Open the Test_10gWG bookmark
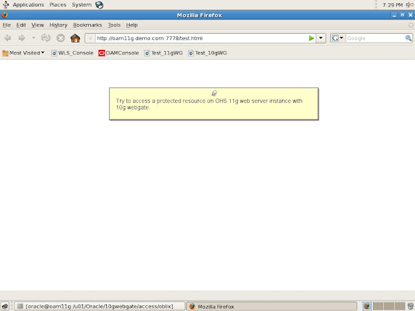415x311 pixels. (x=207, y=53)
